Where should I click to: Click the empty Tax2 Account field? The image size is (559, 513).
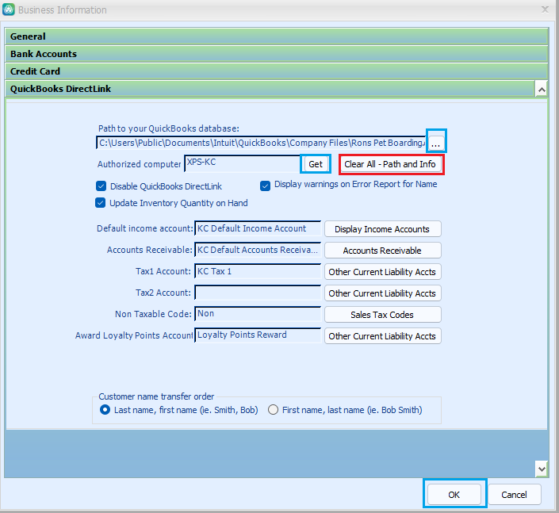[x=258, y=293]
